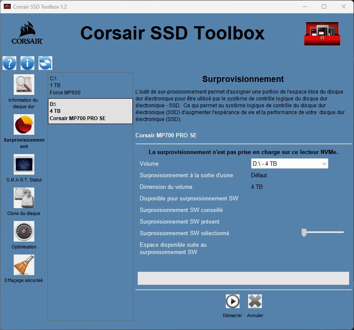Click the Effaçage sécurisé label

[24, 280]
